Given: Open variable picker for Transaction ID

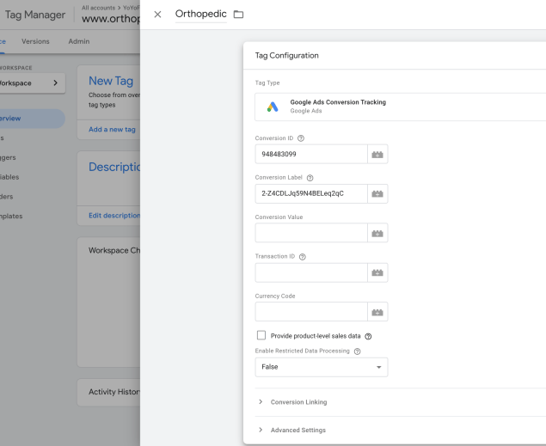Looking at the screenshot, I should click(x=377, y=272).
